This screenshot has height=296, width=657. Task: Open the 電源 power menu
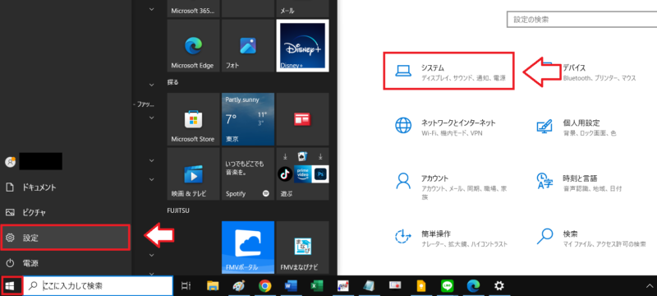click(66, 263)
